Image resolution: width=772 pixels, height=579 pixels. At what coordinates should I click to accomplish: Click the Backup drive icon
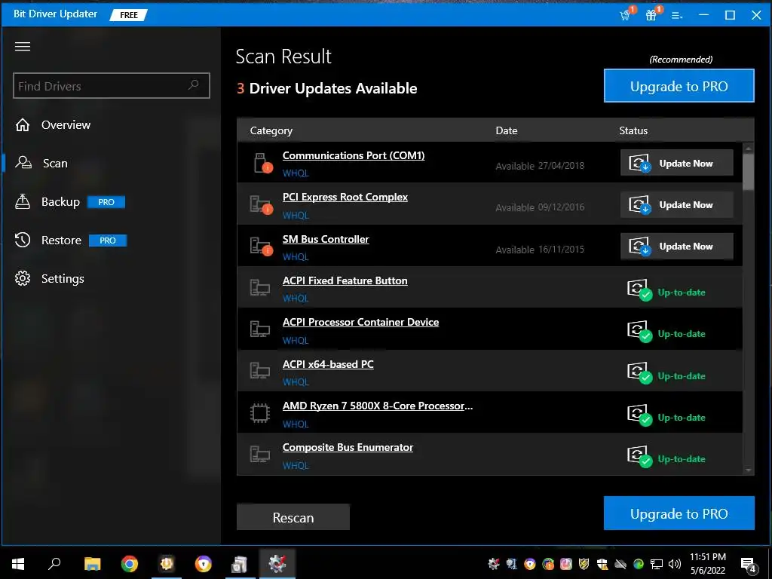(x=23, y=201)
